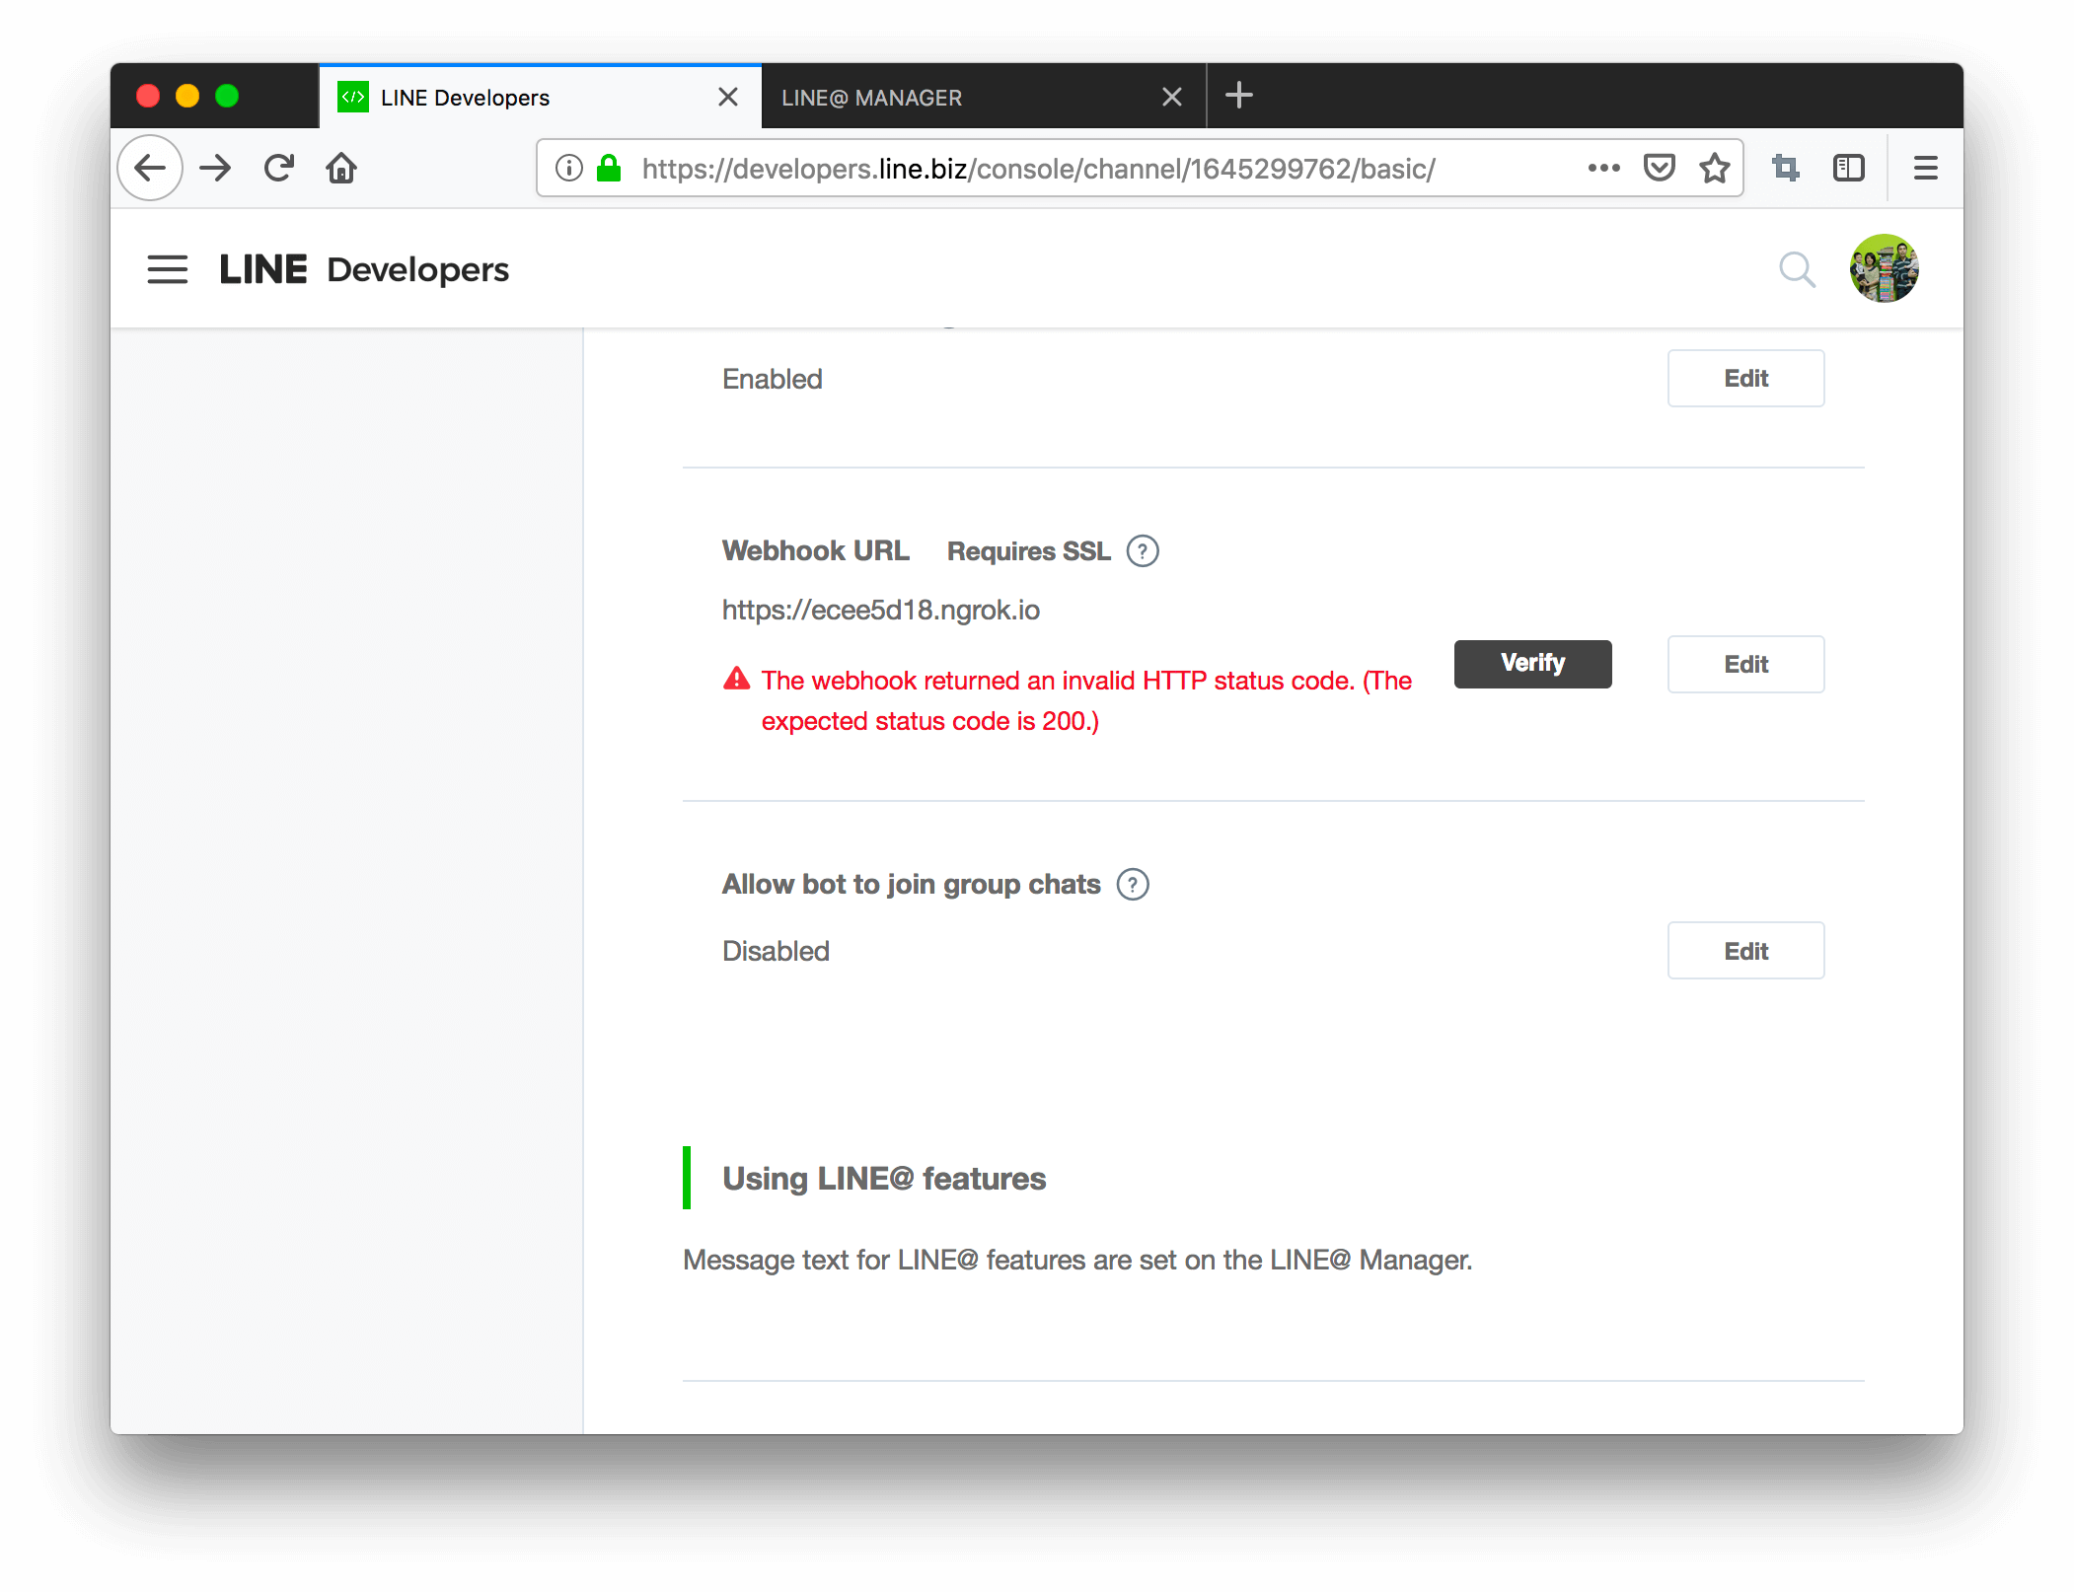Open LINE Developers search
Screen dimensions: 2074x1592
(x=1797, y=269)
